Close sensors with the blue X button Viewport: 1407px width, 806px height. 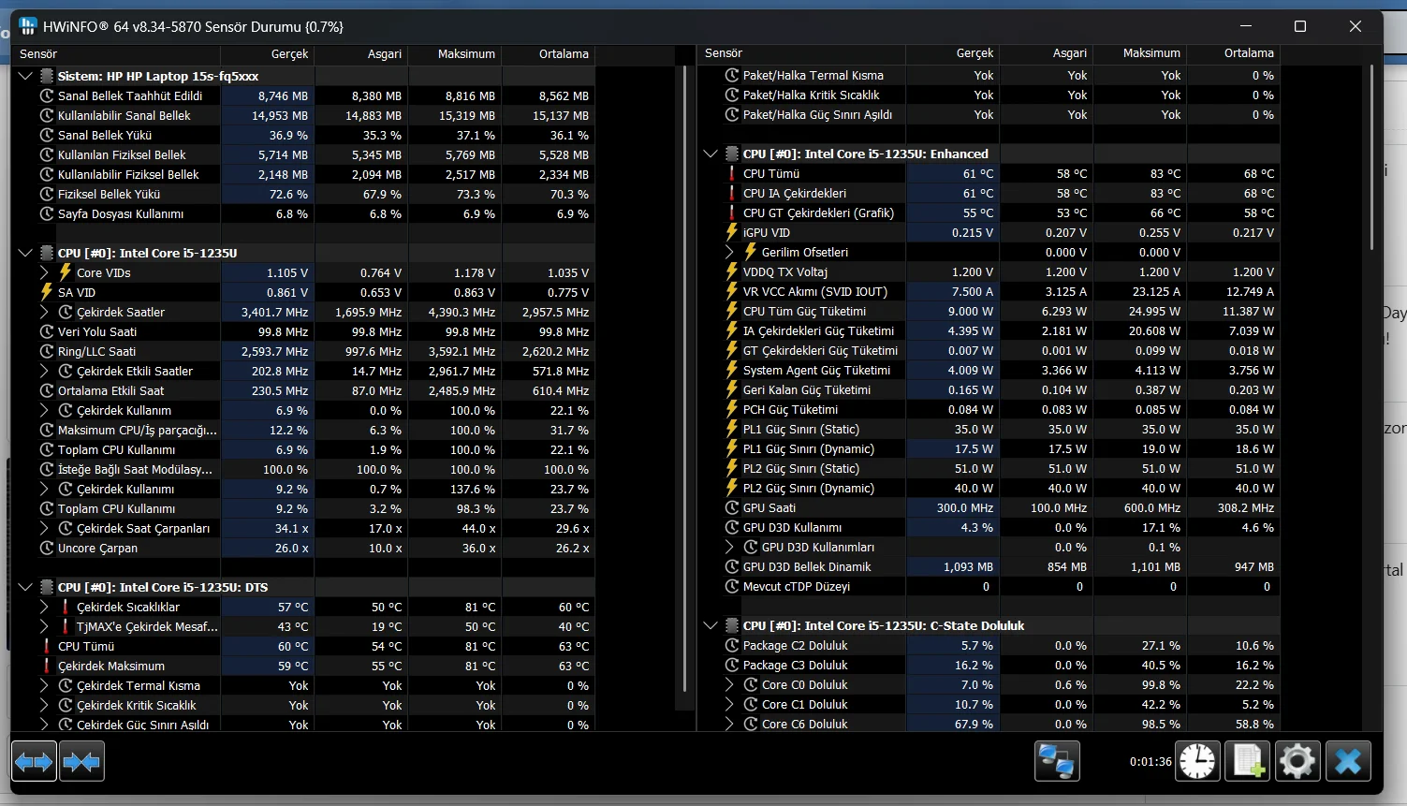[1348, 761]
